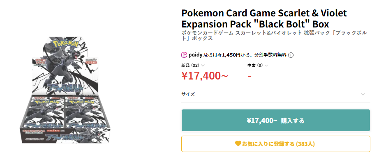
Task: Click the Paidy info circle icon
Action: (x=291, y=55)
